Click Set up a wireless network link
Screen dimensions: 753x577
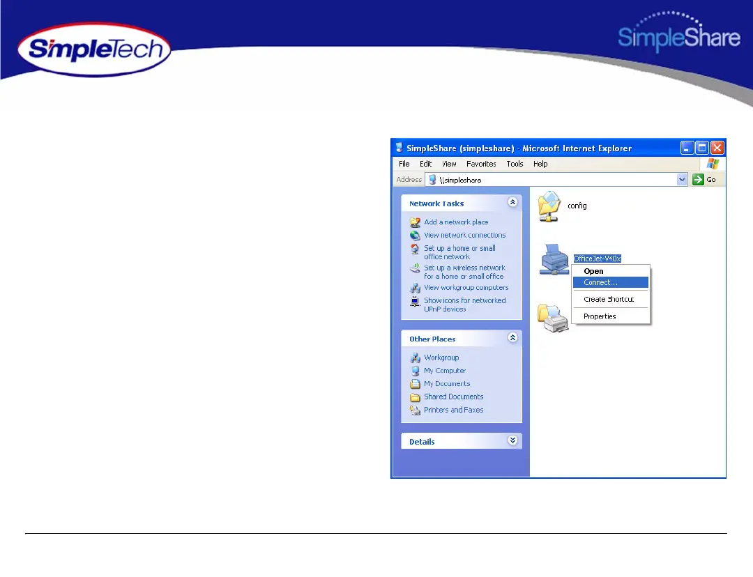(464, 272)
